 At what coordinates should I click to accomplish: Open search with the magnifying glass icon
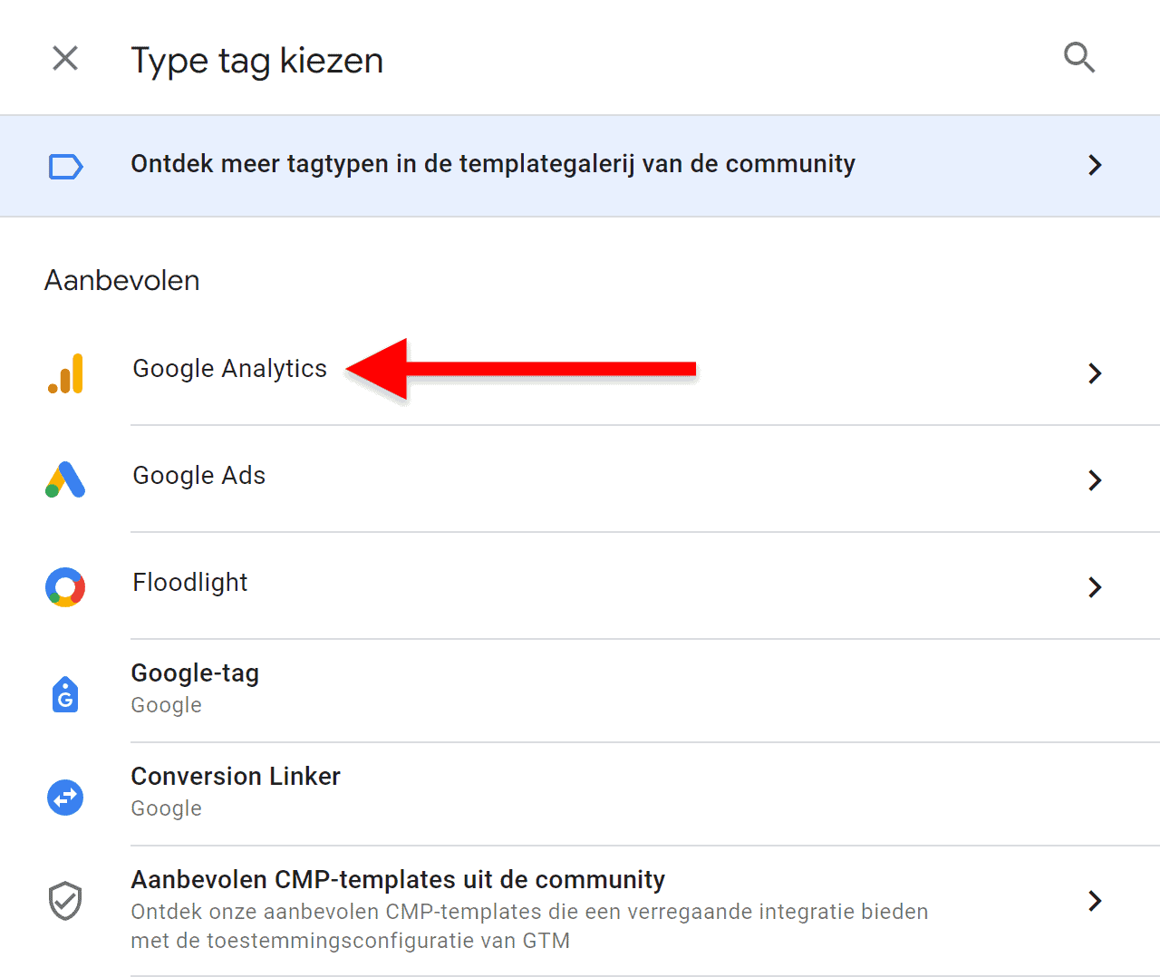point(1079,57)
